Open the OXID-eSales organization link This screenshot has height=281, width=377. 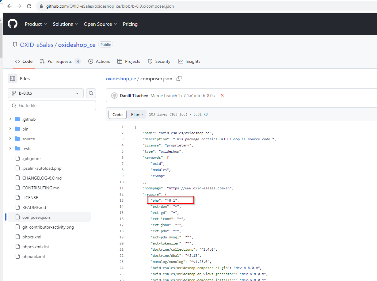pos(36,45)
